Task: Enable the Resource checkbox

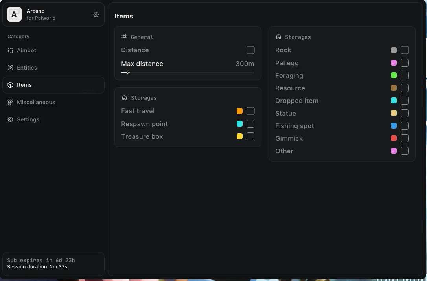Action: coord(405,88)
